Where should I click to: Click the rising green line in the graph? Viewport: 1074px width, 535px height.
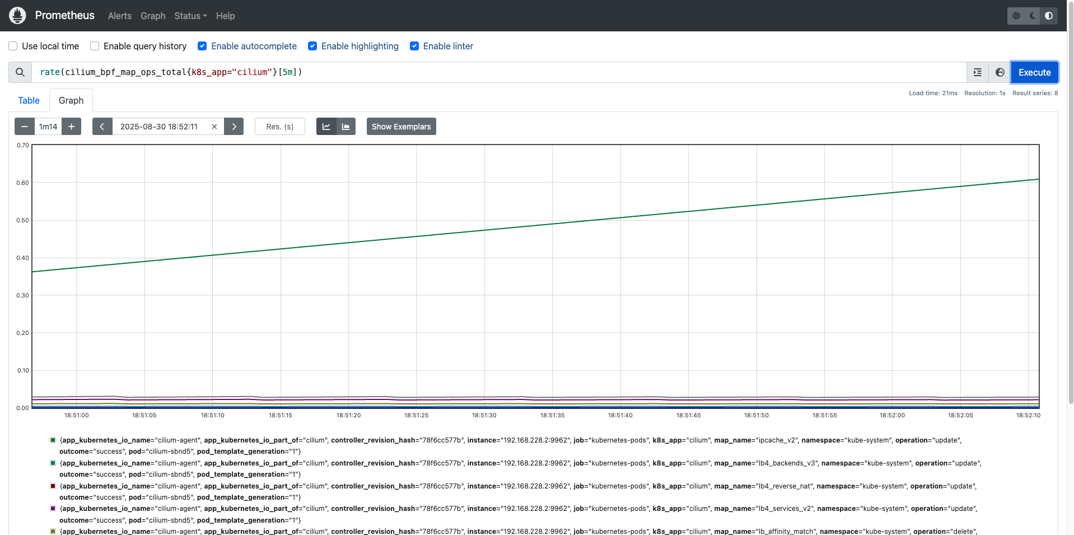point(535,226)
